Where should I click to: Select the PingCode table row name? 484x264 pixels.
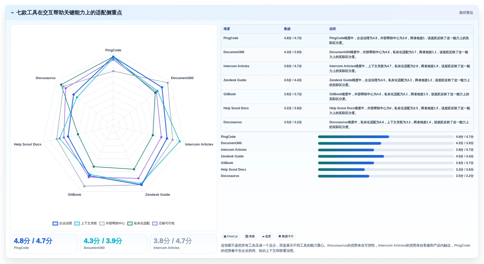click(231, 38)
